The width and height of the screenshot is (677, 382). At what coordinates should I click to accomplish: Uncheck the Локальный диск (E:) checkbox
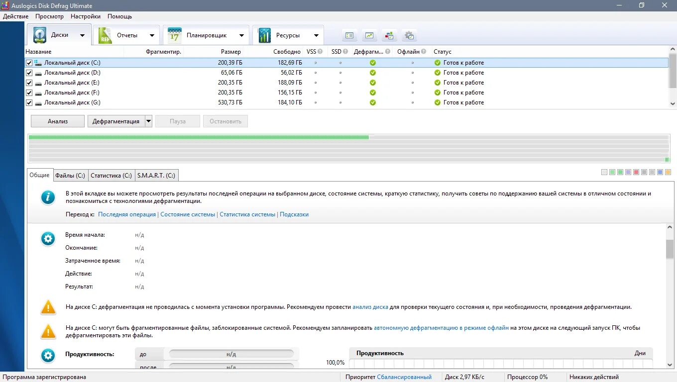click(29, 83)
